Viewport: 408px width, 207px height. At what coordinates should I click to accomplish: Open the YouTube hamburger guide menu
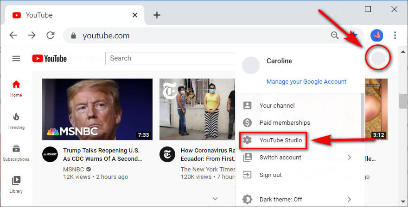click(x=16, y=58)
